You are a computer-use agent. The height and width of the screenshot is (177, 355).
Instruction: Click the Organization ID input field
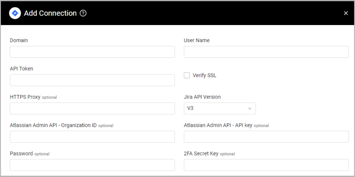pos(92,137)
